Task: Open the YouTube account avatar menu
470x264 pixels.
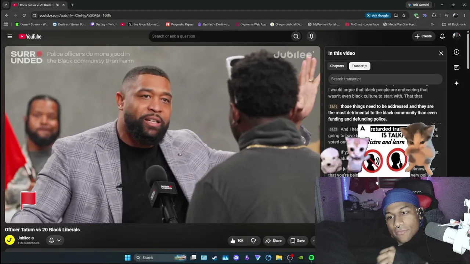Action: [456, 36]
